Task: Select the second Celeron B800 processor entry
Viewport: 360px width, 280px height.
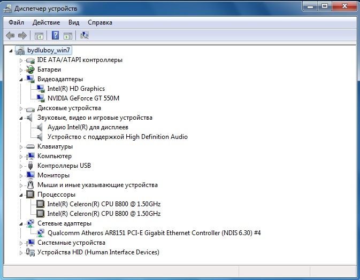Action: [104, 214]
